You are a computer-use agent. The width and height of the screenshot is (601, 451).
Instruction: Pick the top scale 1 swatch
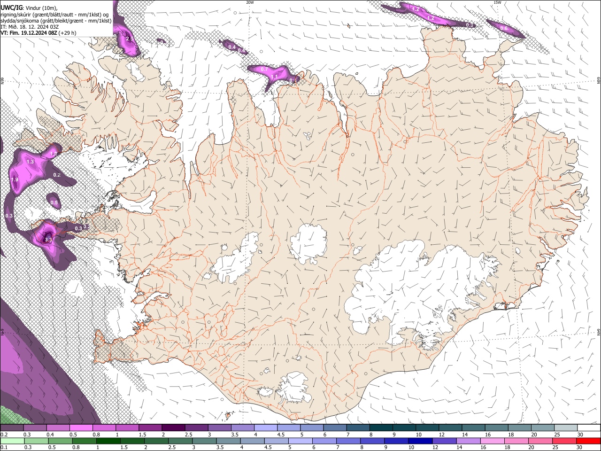(127, 428)
